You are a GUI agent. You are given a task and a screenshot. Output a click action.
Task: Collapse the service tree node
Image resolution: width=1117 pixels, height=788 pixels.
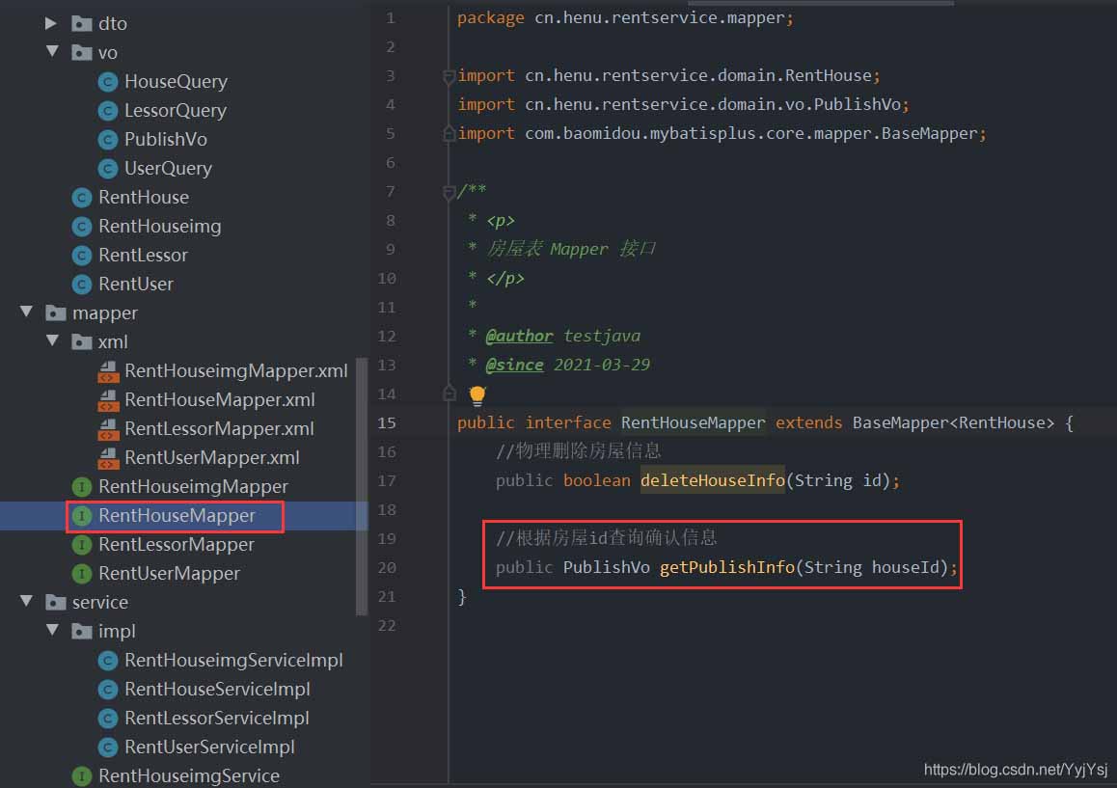pyautogui.click(x=26, y=602)
